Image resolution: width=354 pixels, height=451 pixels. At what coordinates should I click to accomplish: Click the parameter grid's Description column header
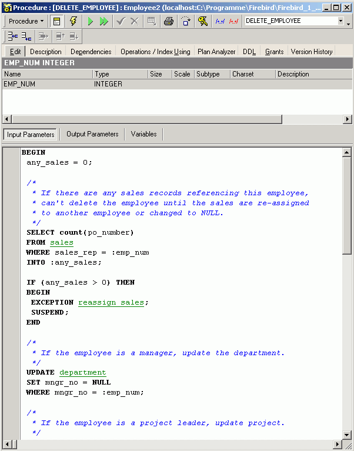point(314,74)
